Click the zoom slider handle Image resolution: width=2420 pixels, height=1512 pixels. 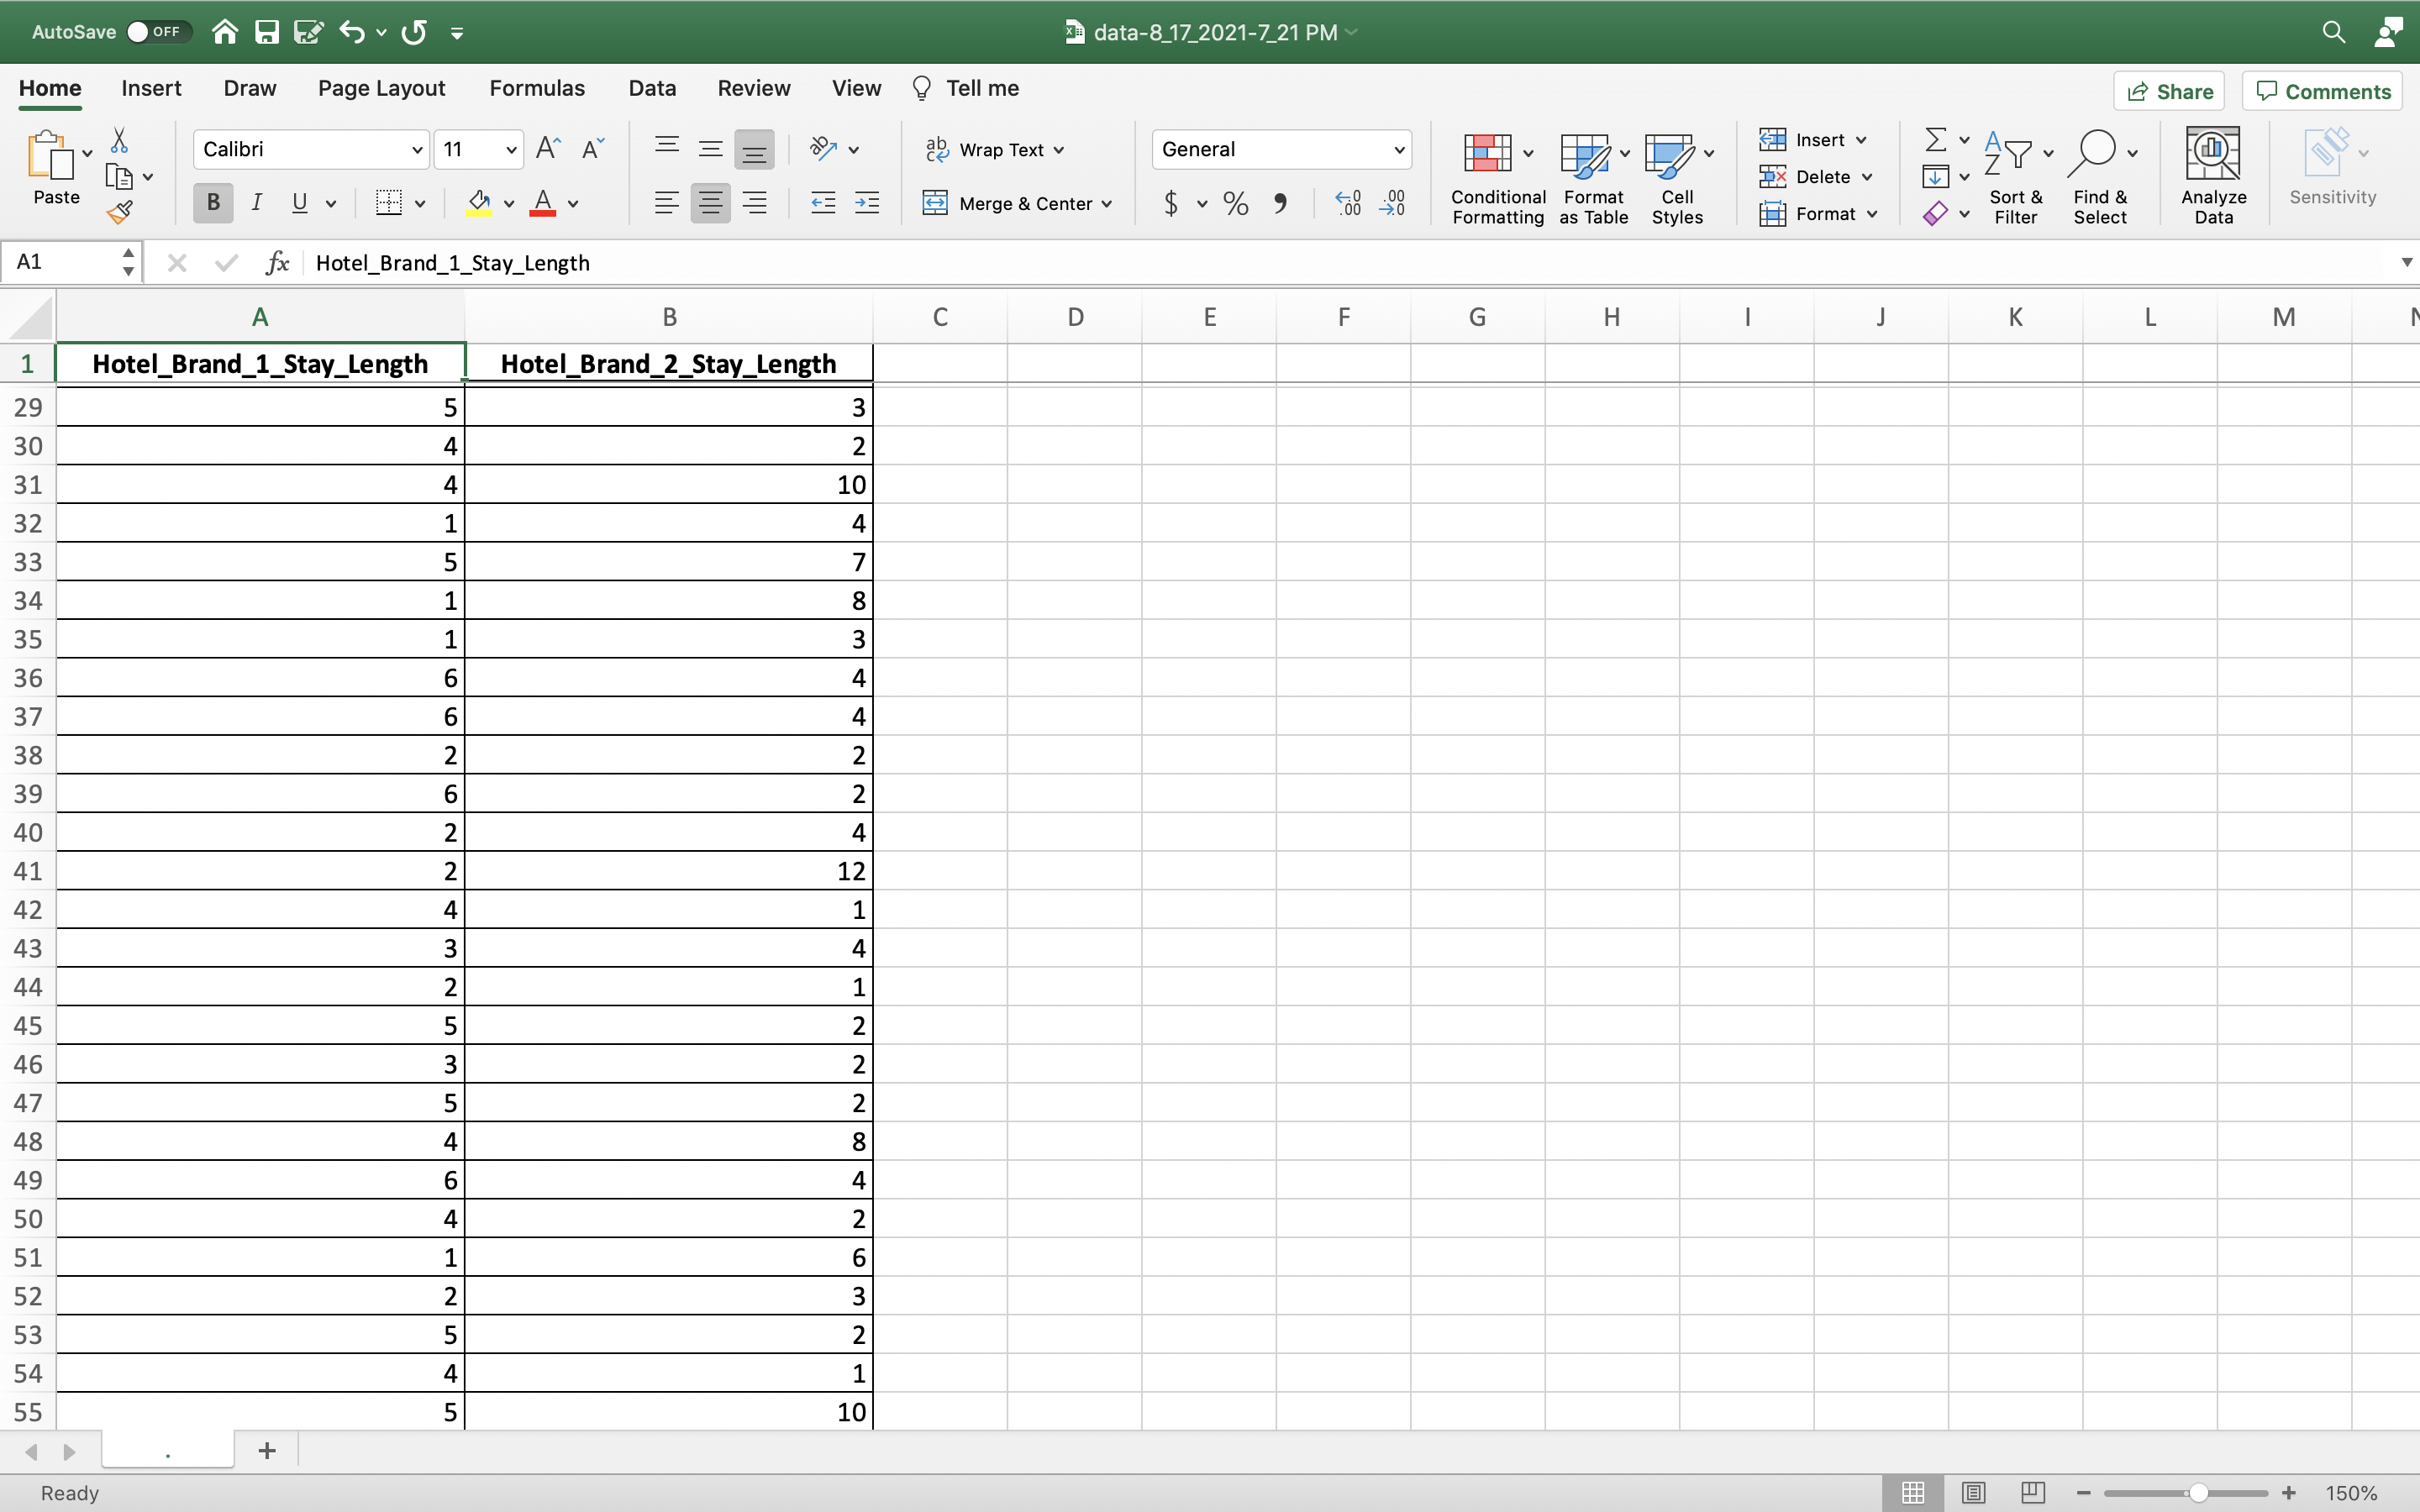tap(2197, 1493)
